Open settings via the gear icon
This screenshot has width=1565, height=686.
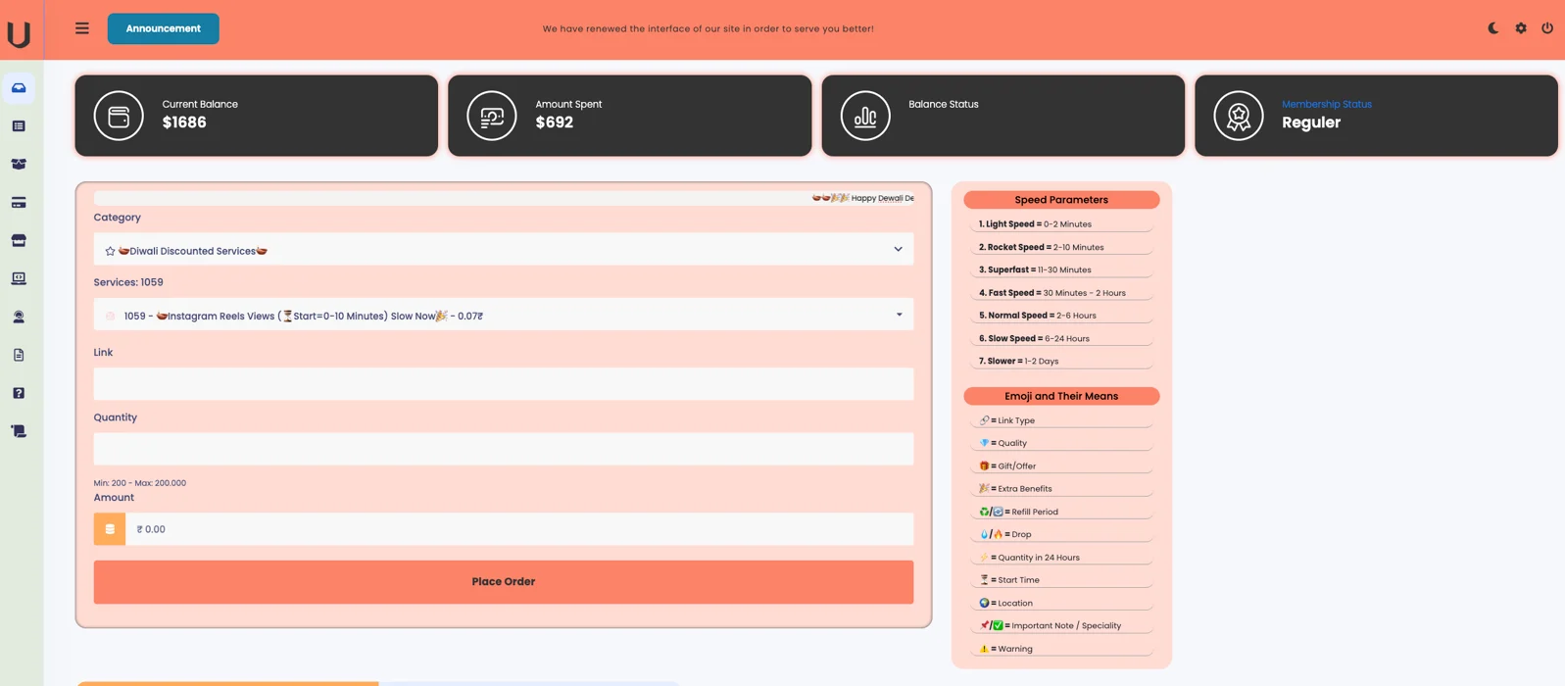click(1521, 28)
